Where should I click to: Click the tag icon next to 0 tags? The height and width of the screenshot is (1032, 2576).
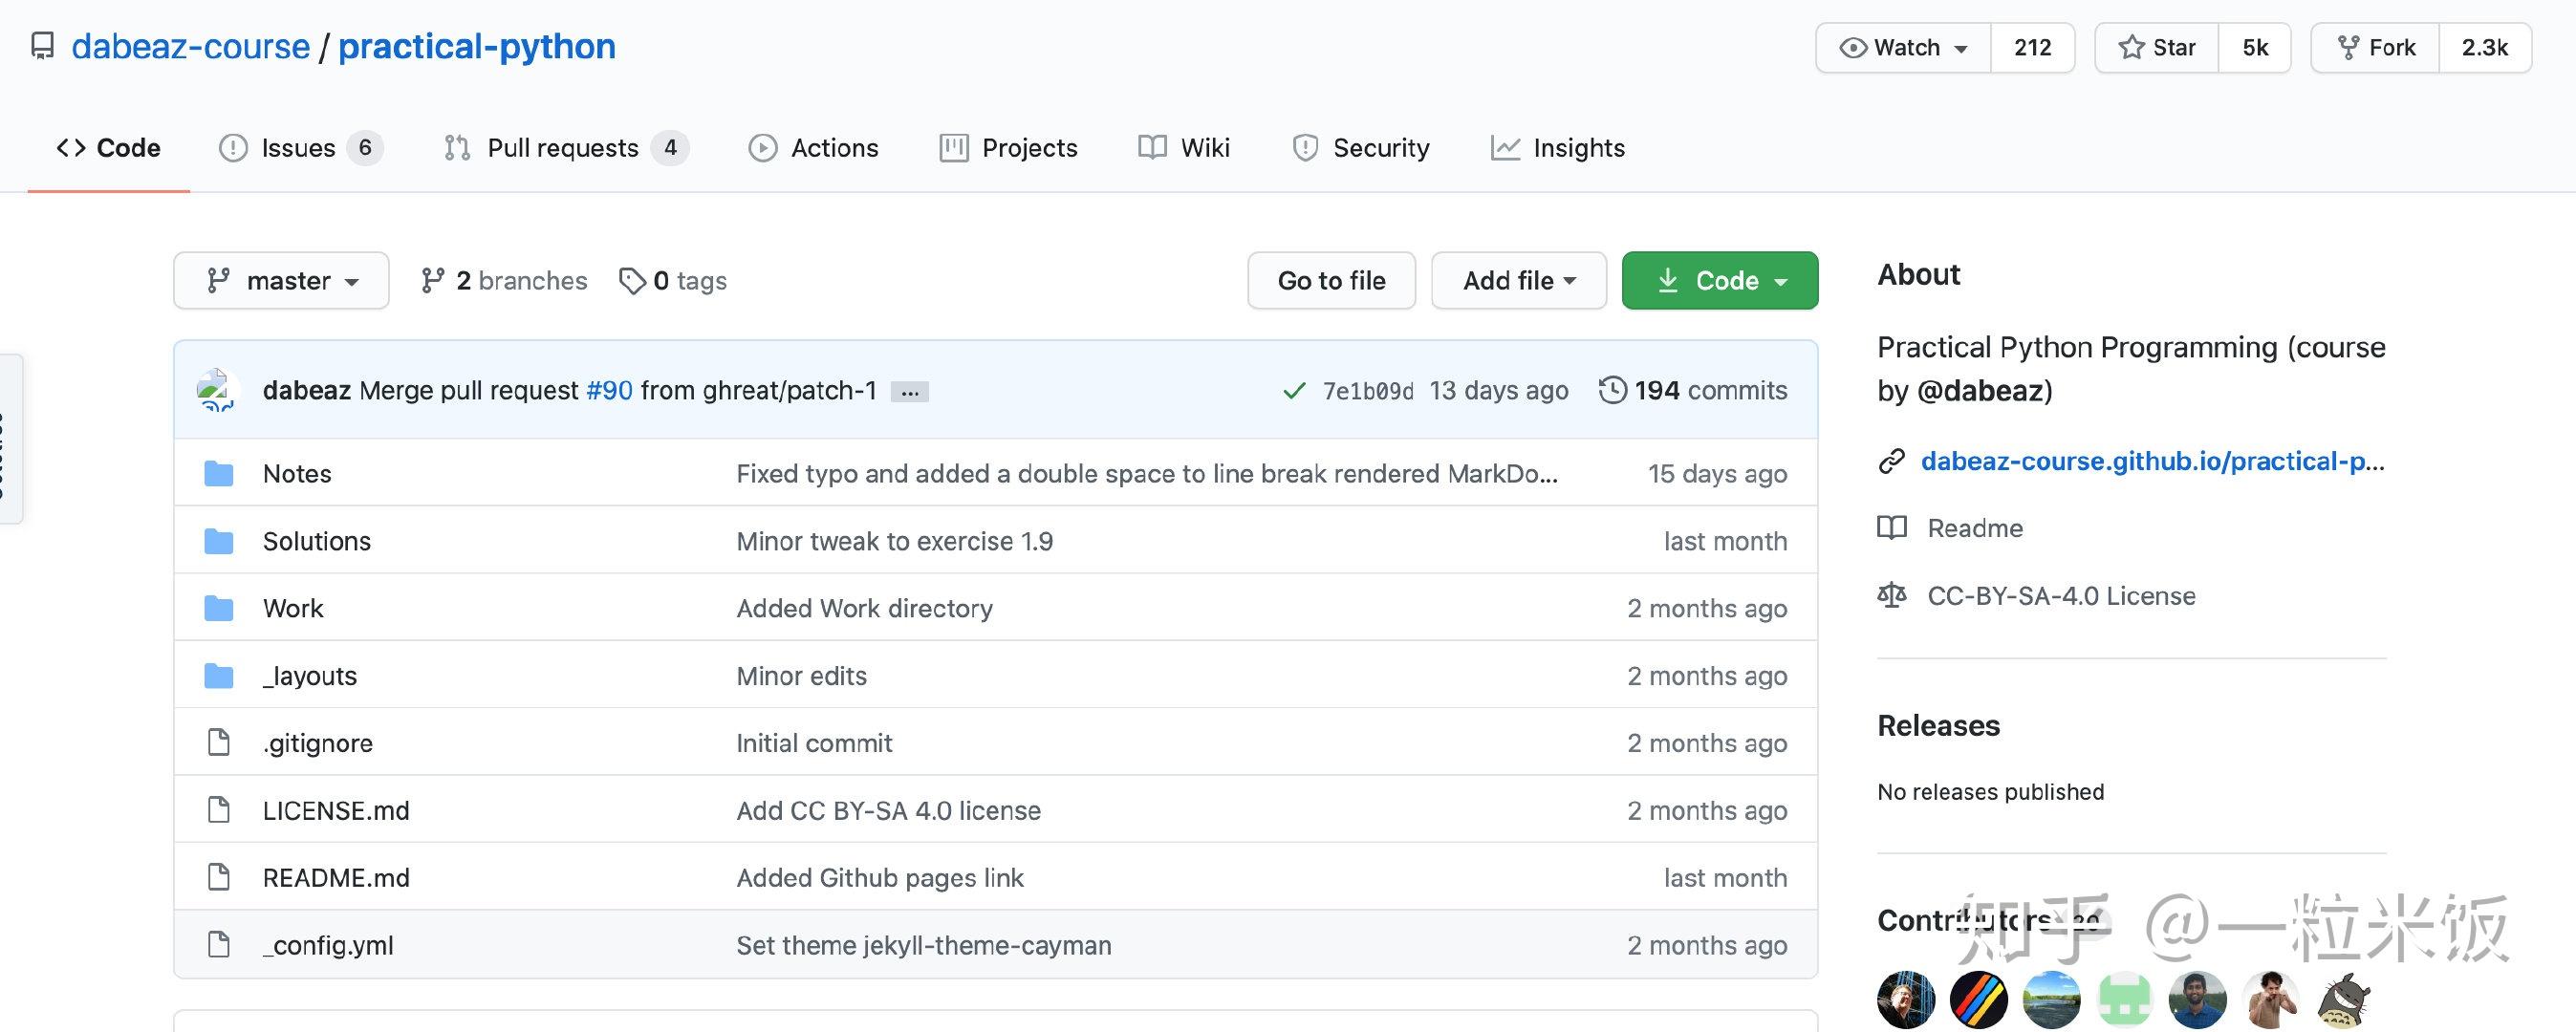pos(632,281)
